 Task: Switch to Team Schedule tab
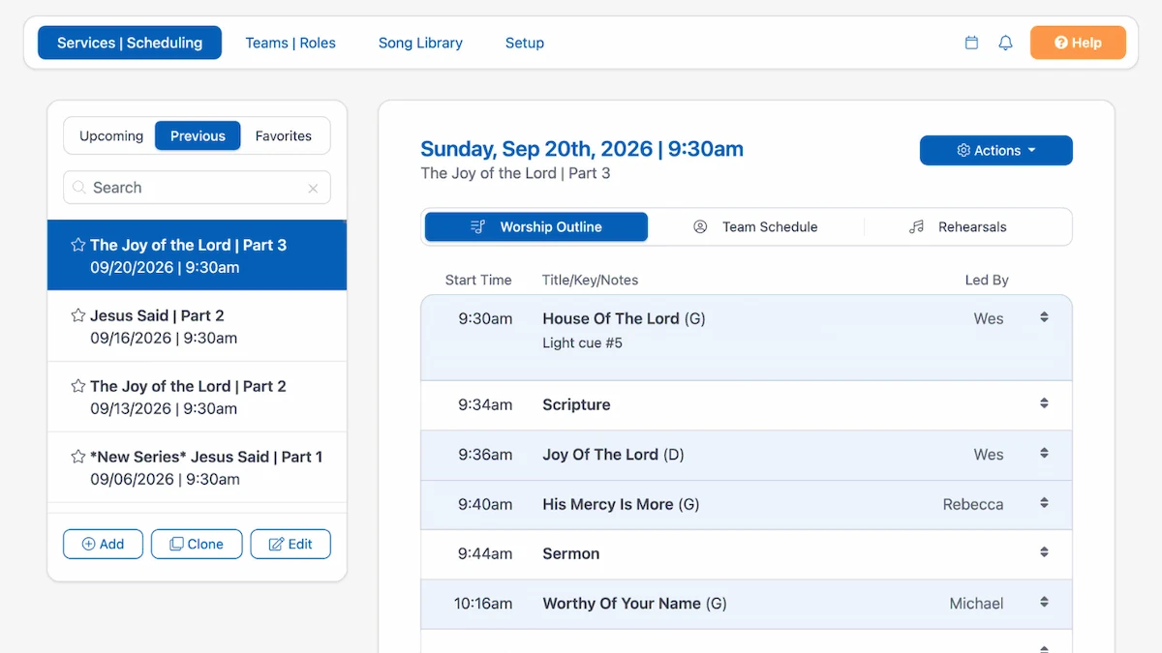755,227
